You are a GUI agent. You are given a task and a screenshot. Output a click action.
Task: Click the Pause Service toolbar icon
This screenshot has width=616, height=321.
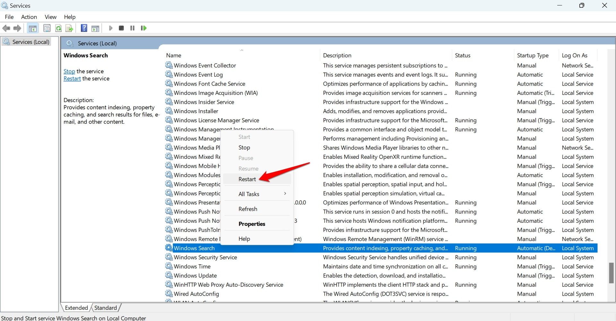pyautogui.click(x=132, y=28)
